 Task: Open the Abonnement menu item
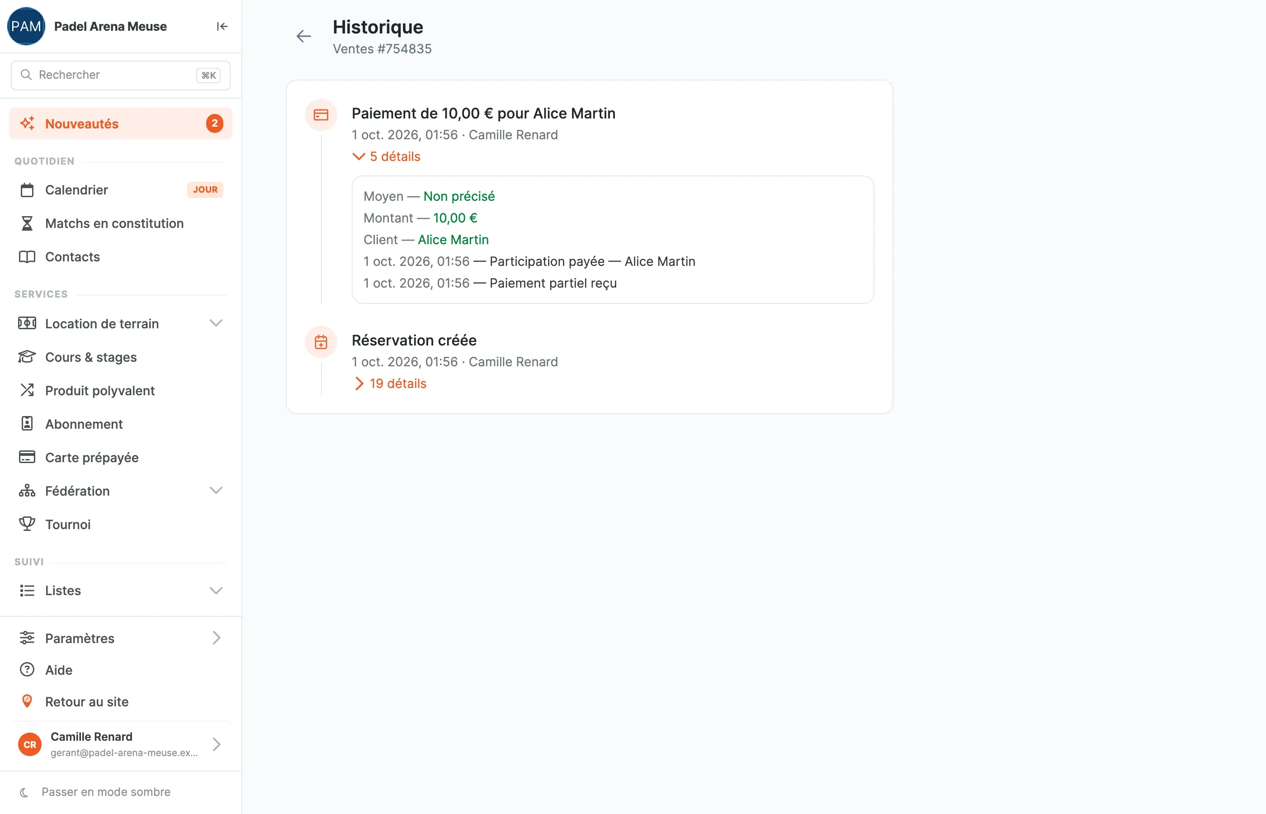pos(120,424)
